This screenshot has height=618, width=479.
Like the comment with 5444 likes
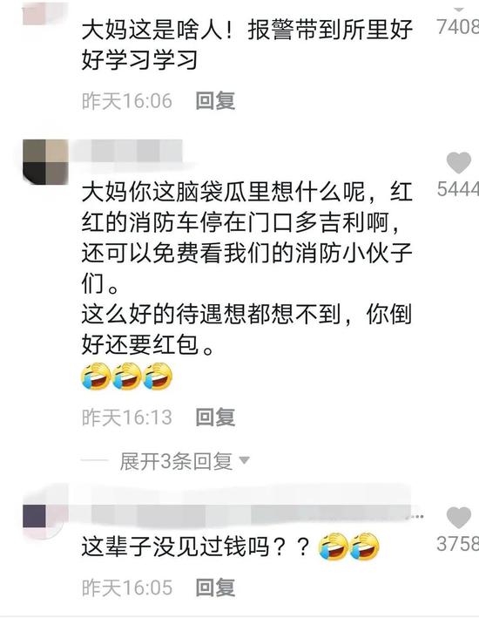pos(458,162)
